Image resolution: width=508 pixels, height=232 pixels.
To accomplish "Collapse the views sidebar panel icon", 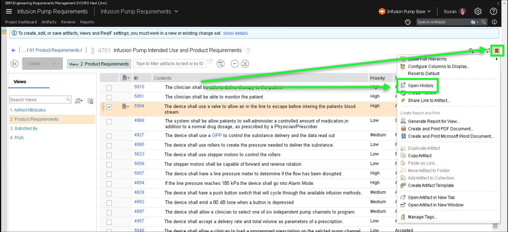I will (15, 64).
